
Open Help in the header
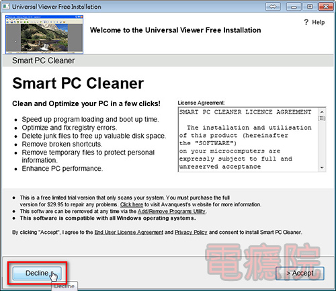point(314,22)
